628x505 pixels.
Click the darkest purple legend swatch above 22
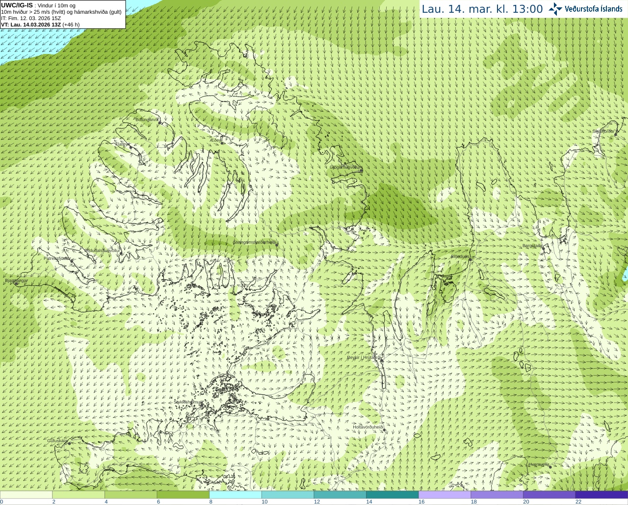(602, 494)
